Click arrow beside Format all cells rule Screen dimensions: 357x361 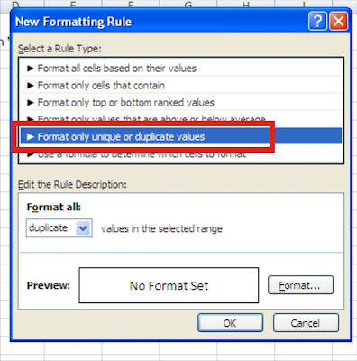pos(30,69)
